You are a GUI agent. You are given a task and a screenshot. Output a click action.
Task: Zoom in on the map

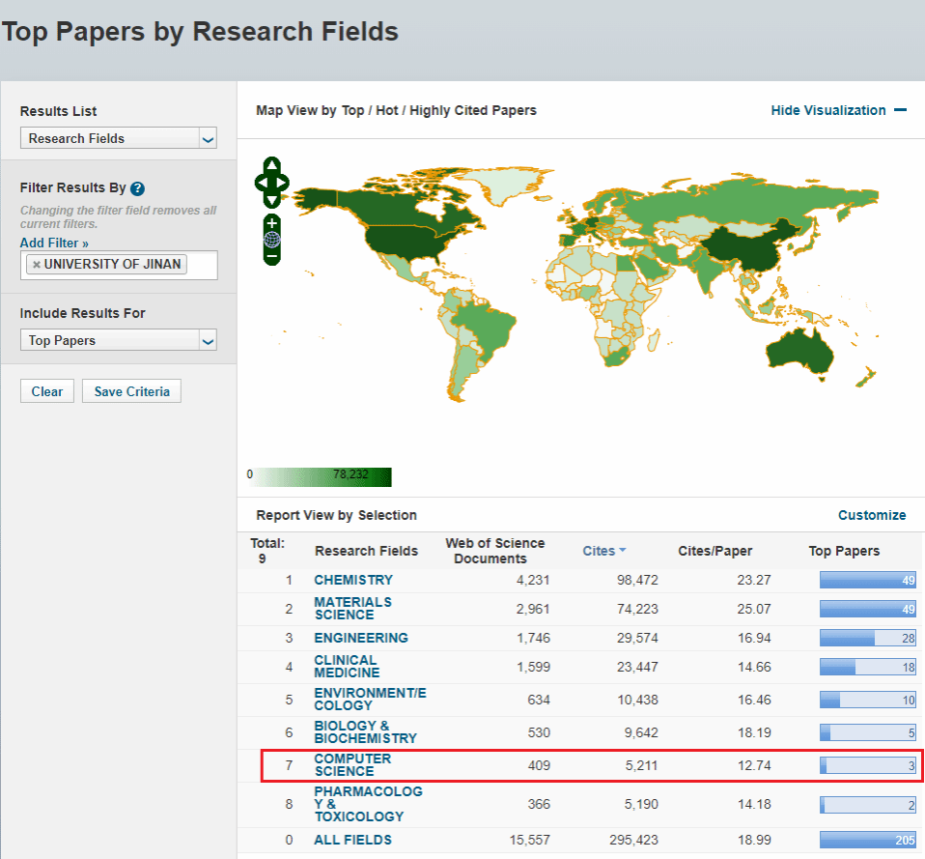(272, 223)
